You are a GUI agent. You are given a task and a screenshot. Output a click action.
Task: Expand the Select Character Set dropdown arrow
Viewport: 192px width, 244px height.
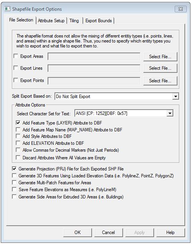170,113
